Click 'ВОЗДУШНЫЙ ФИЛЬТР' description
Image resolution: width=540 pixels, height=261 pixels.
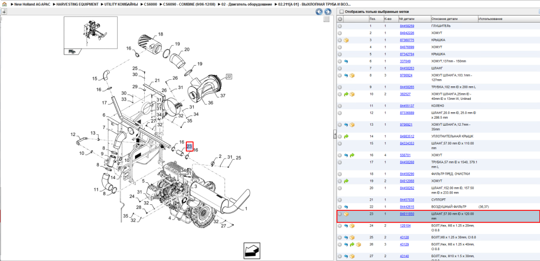click(x=449, y=207)
